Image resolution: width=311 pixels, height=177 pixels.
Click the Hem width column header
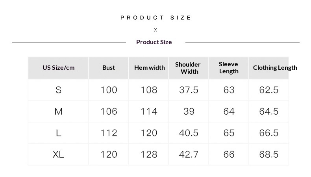click(149, 68)
